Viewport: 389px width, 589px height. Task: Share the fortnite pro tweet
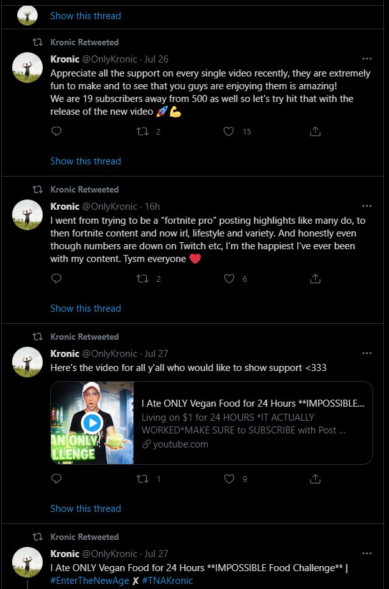pyautogui.click(x=315, y=279)
